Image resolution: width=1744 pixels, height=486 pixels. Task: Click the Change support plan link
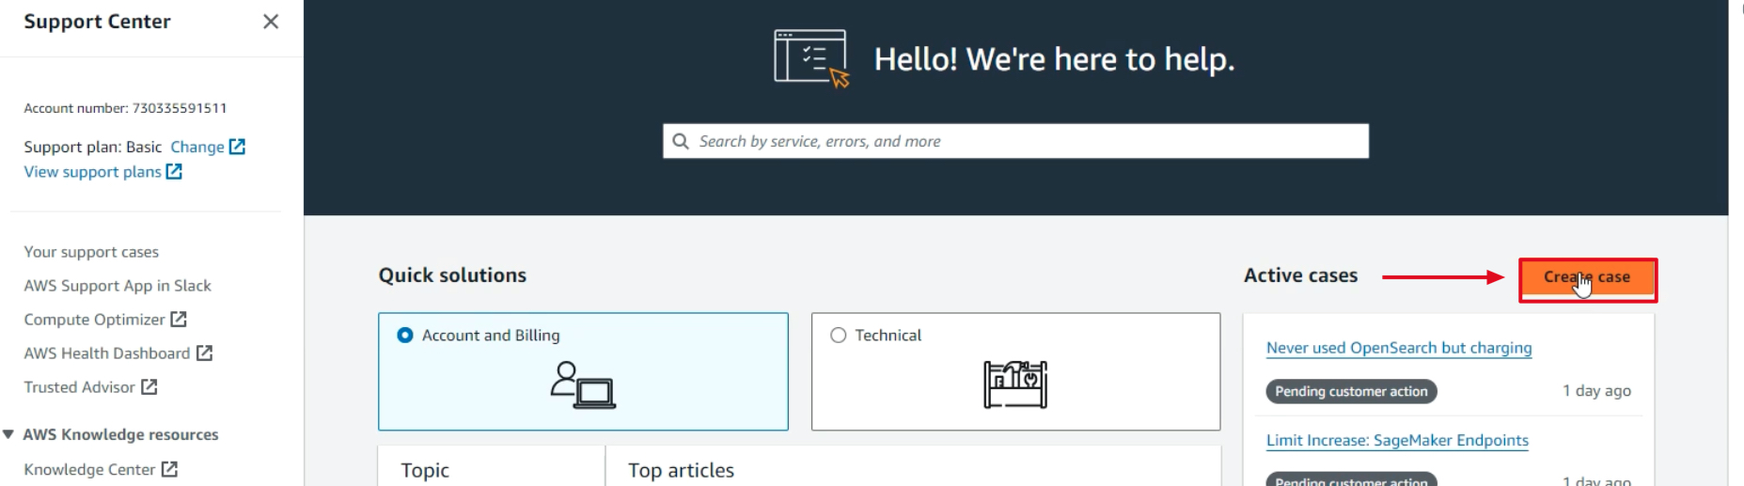tap(196, 147)
